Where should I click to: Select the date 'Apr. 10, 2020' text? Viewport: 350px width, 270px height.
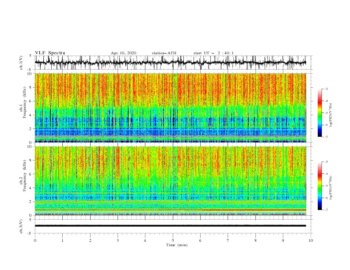tap(123, 53)
